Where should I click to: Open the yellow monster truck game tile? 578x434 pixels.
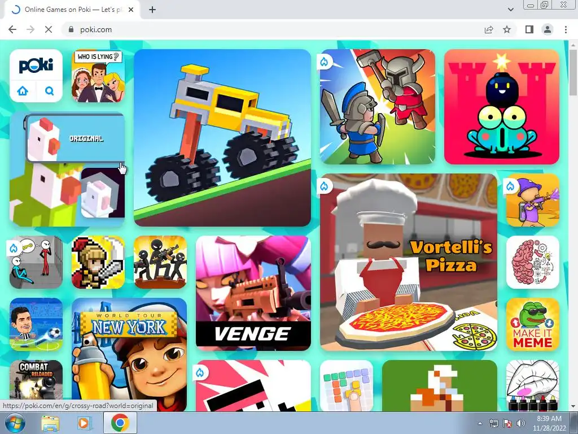222,138
